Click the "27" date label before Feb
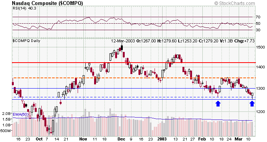The image size is (267, 142). pyautogui.click(x=192, y=139)
